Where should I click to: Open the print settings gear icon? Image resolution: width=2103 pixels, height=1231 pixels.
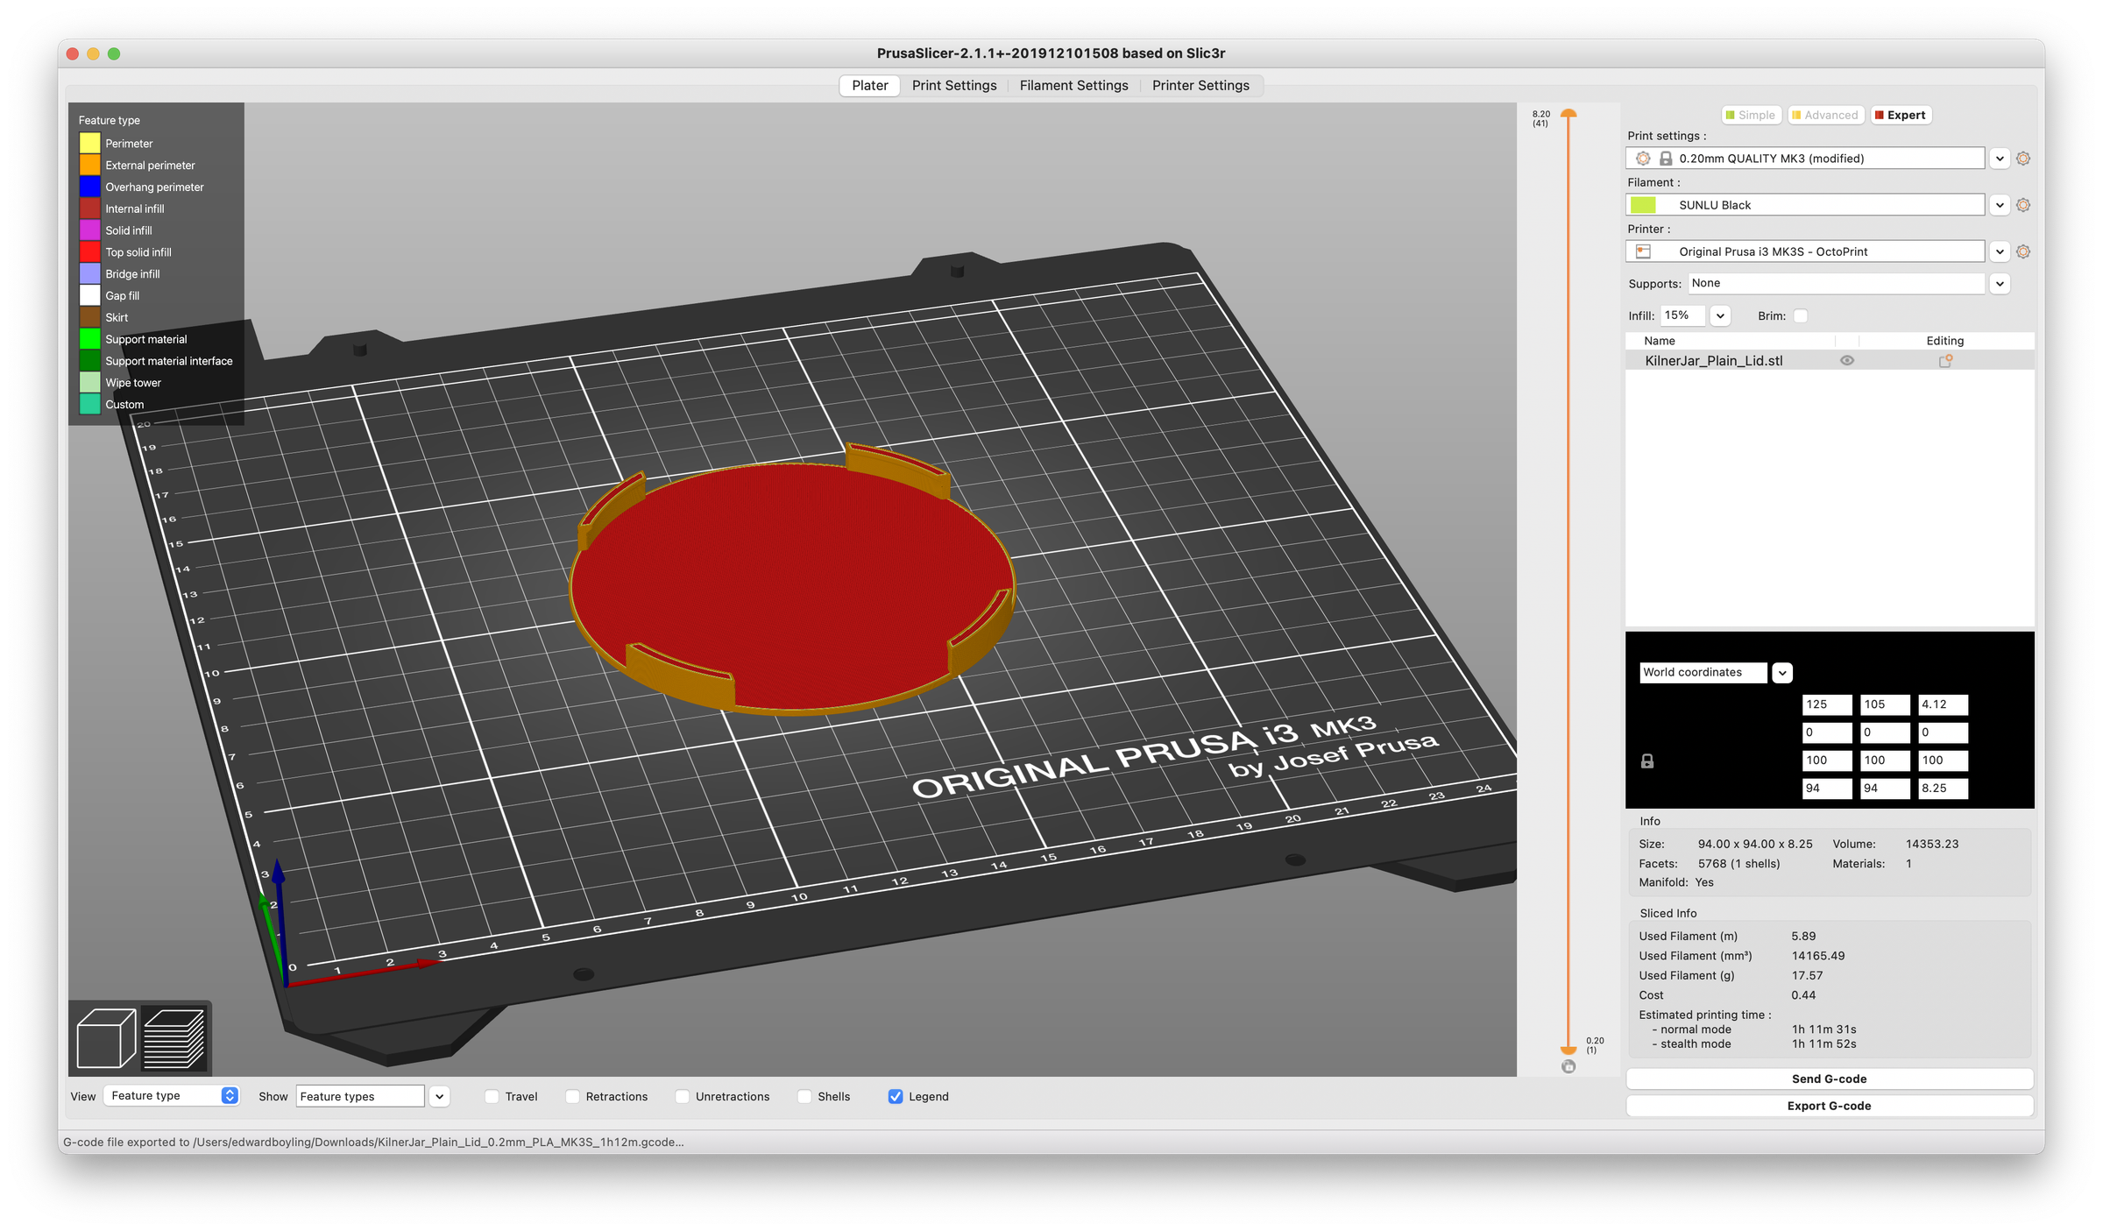(2023, 158)
